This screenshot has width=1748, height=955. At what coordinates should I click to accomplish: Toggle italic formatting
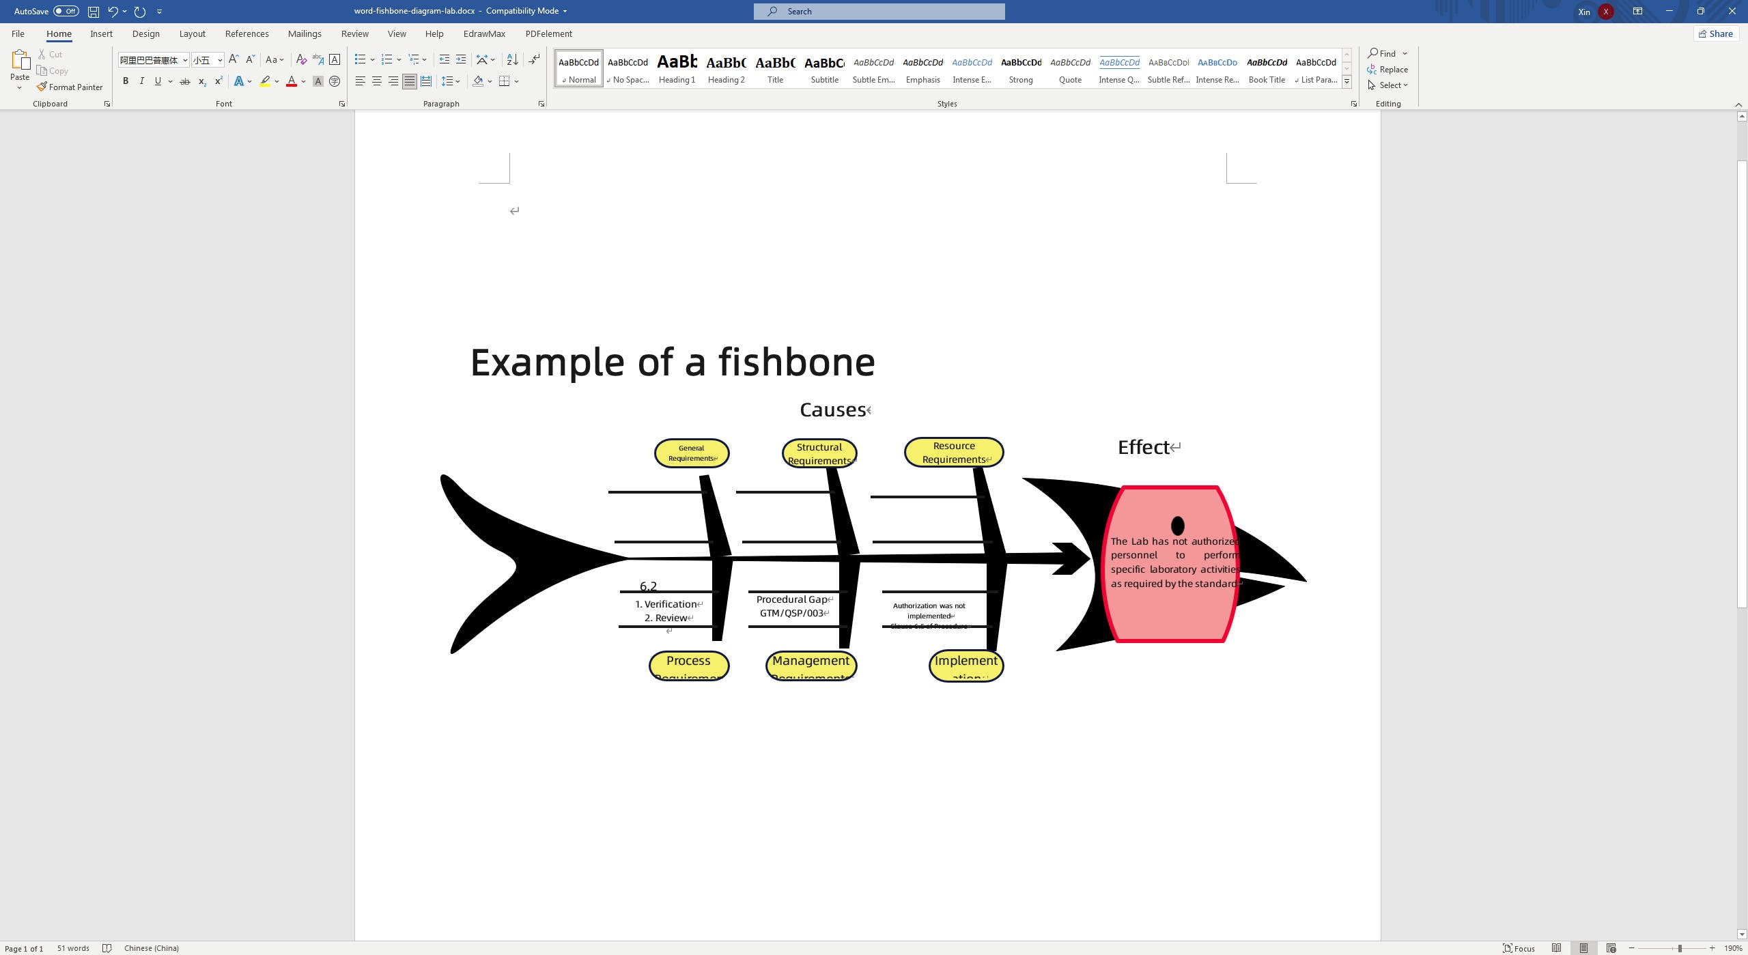coord(142,81)
